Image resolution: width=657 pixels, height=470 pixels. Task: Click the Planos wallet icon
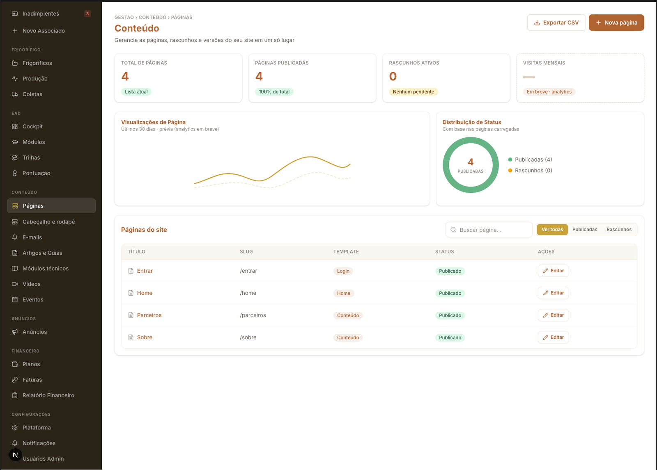pyautogui.click(x=15, y=365)
